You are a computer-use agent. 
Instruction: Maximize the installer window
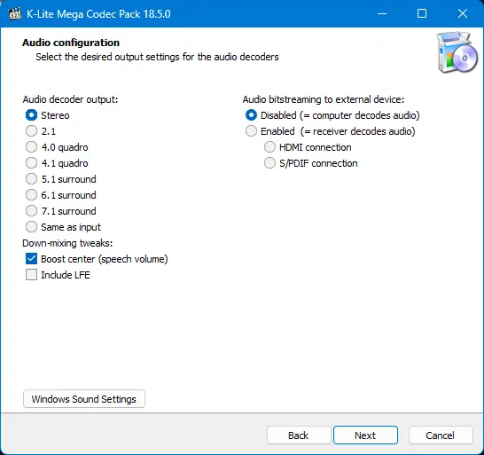point(422,13)
